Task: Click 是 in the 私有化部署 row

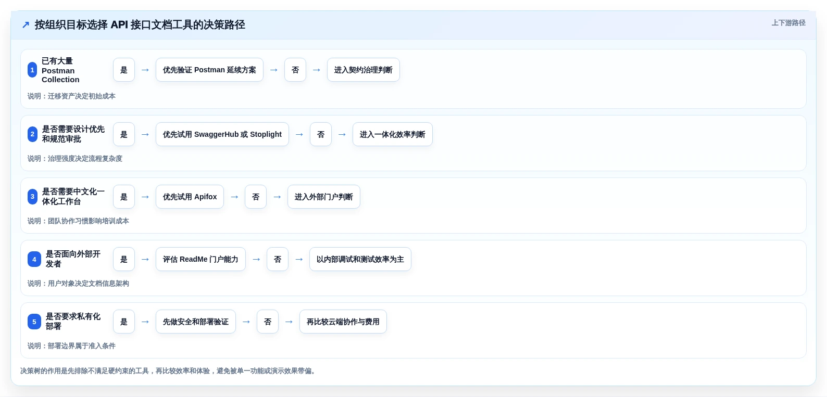Action: point(124,322)
